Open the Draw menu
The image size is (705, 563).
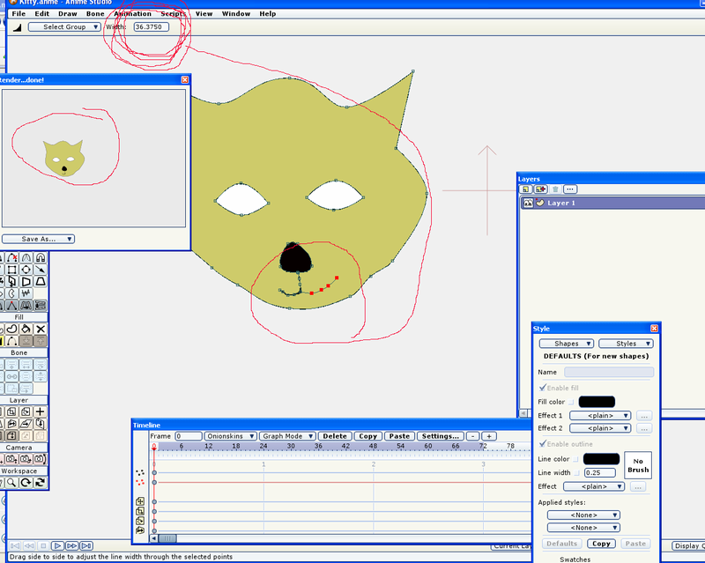tap(68, 13)
